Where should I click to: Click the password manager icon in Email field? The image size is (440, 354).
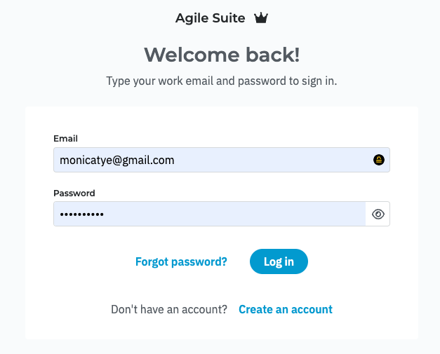click(378, 160)
